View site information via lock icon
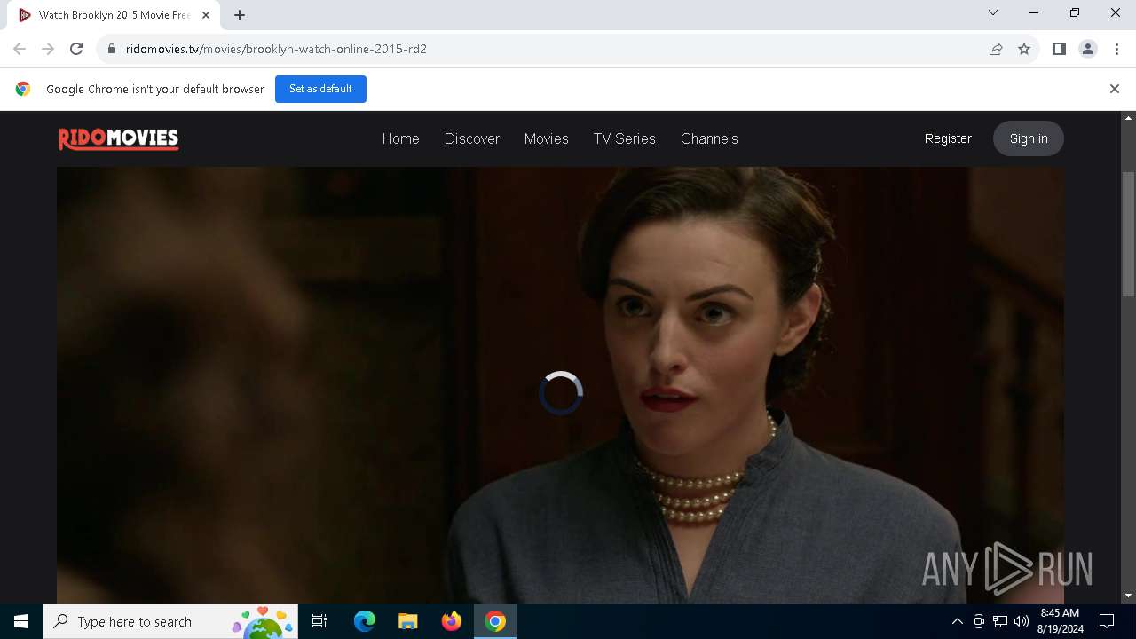 112,49
